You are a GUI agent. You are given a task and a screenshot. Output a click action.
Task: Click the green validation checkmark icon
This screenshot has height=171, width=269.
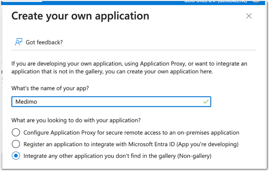coord(205,102)
